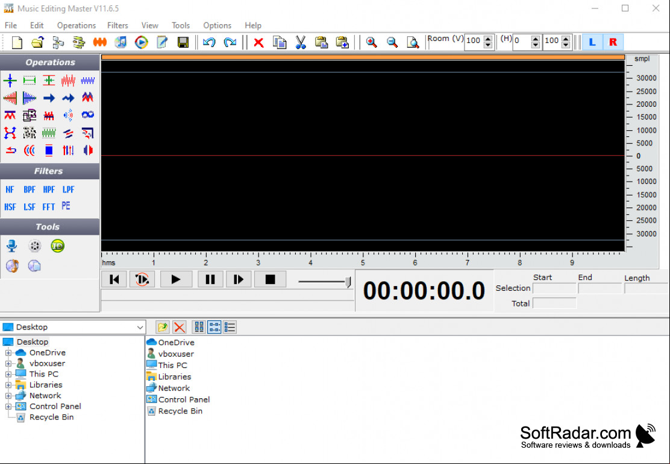The height and width of the screenshot is (464, 670).
Task: Open the Operations menu
Action: tap(77, 26)
